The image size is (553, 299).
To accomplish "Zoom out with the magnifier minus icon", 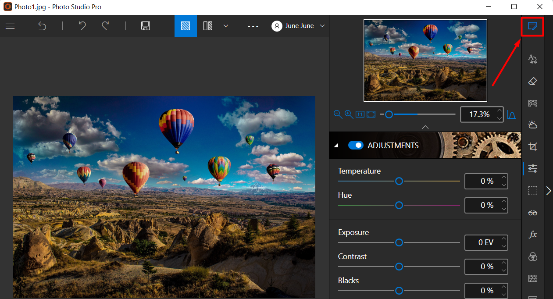I will pyautogui.click(x=338, y=114).
